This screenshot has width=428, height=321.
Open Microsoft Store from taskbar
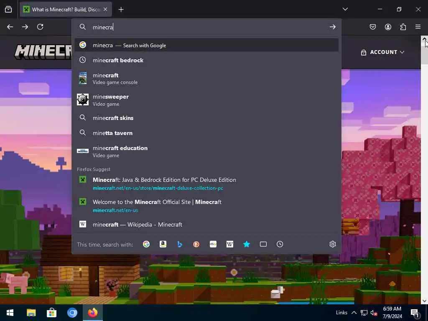click(51, 313)
